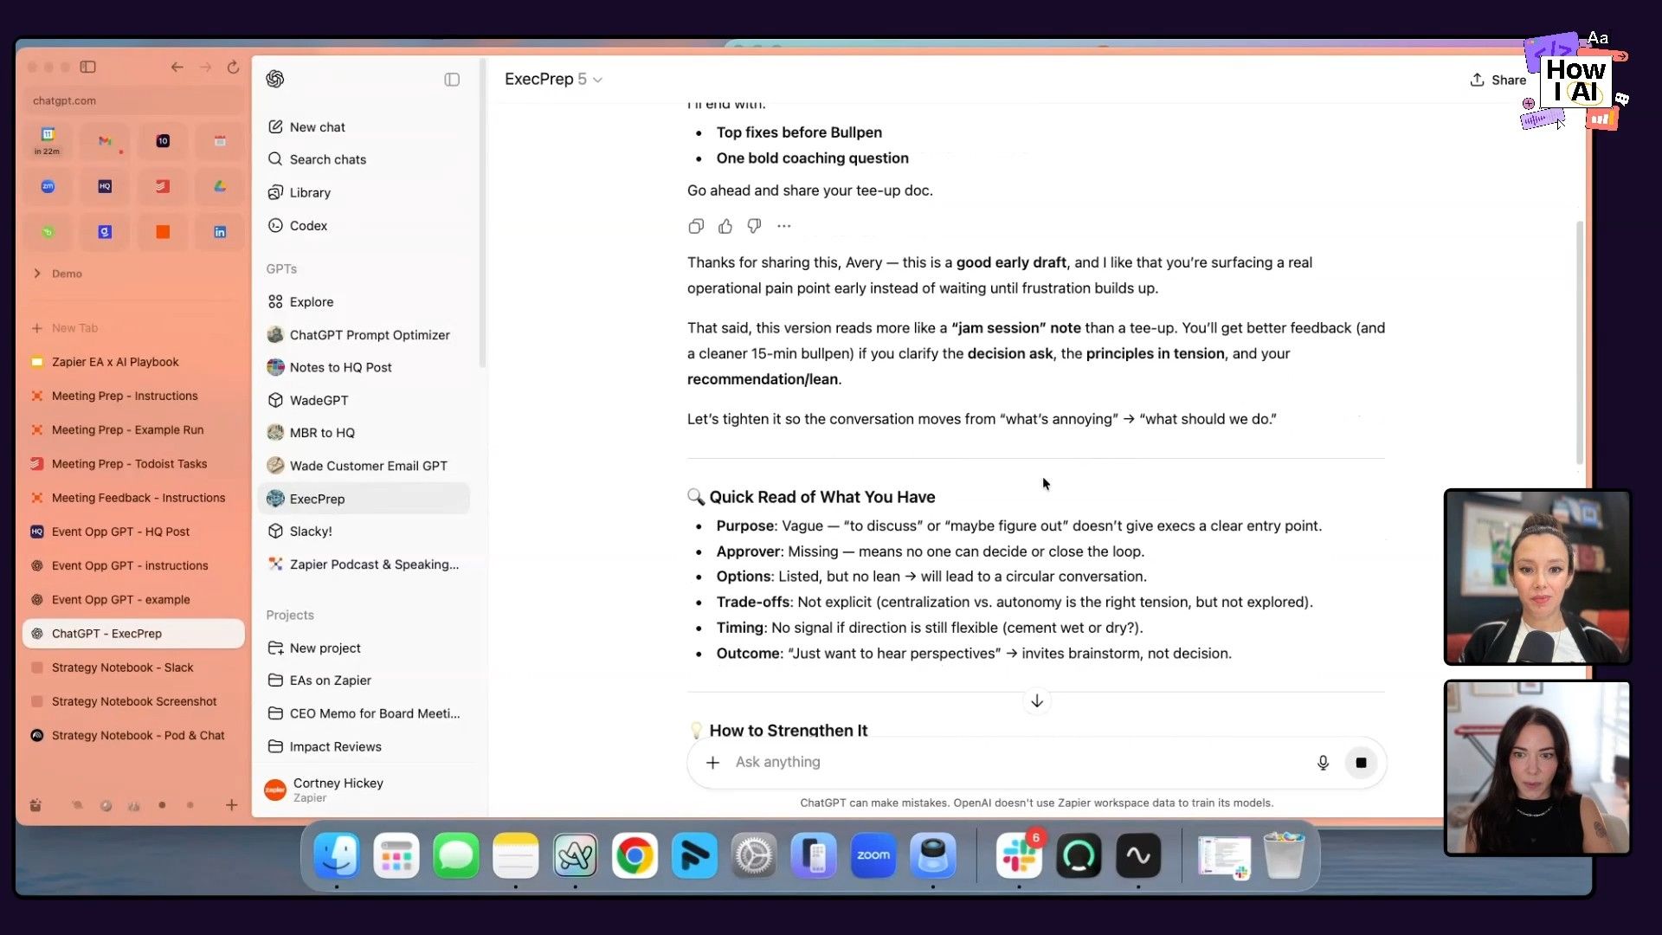Open the ChatGPT logo home icon
The image size is (1662, 935).
coord(275,79)
